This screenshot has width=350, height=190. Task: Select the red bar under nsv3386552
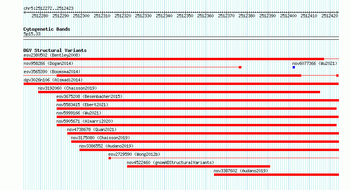pyautogui.click(x=209, y=150)
